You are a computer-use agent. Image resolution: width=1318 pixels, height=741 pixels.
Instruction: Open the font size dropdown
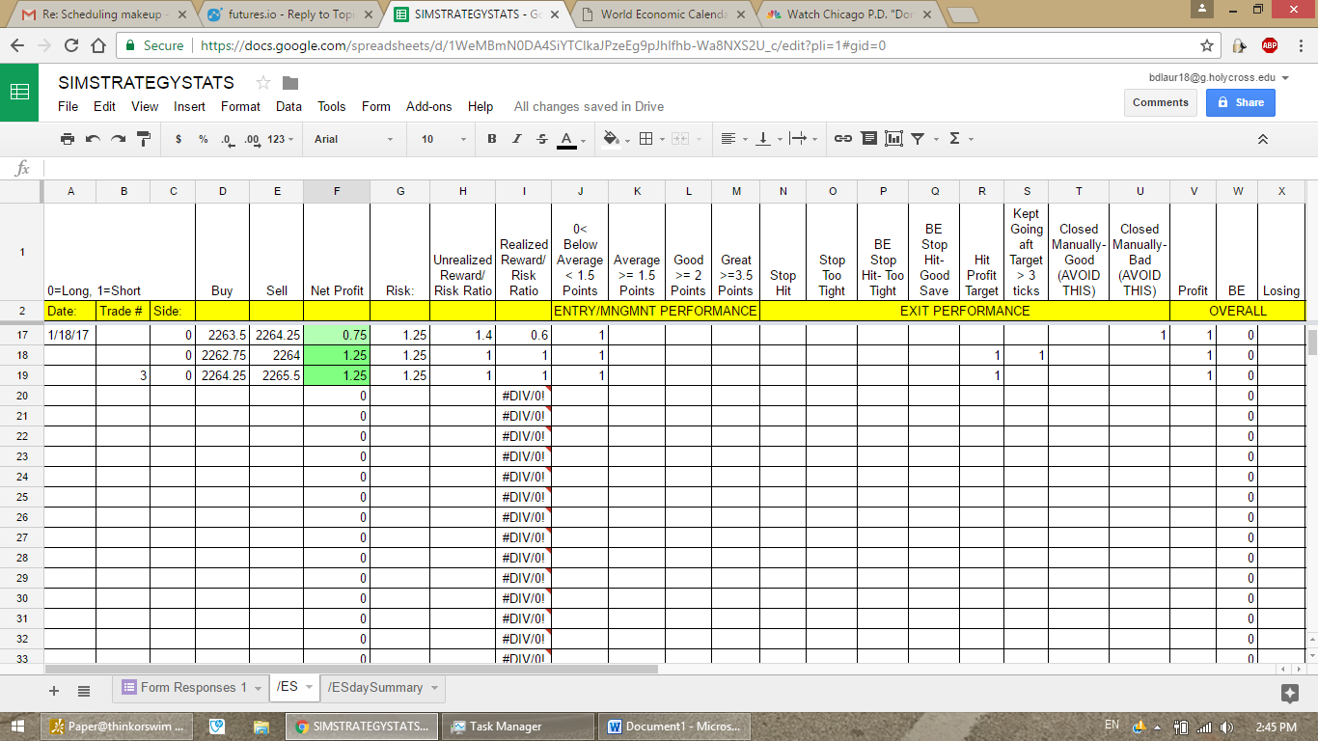point(444,139)
